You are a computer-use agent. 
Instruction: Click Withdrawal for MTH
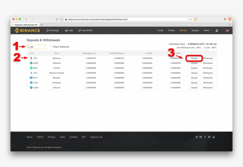207,78
